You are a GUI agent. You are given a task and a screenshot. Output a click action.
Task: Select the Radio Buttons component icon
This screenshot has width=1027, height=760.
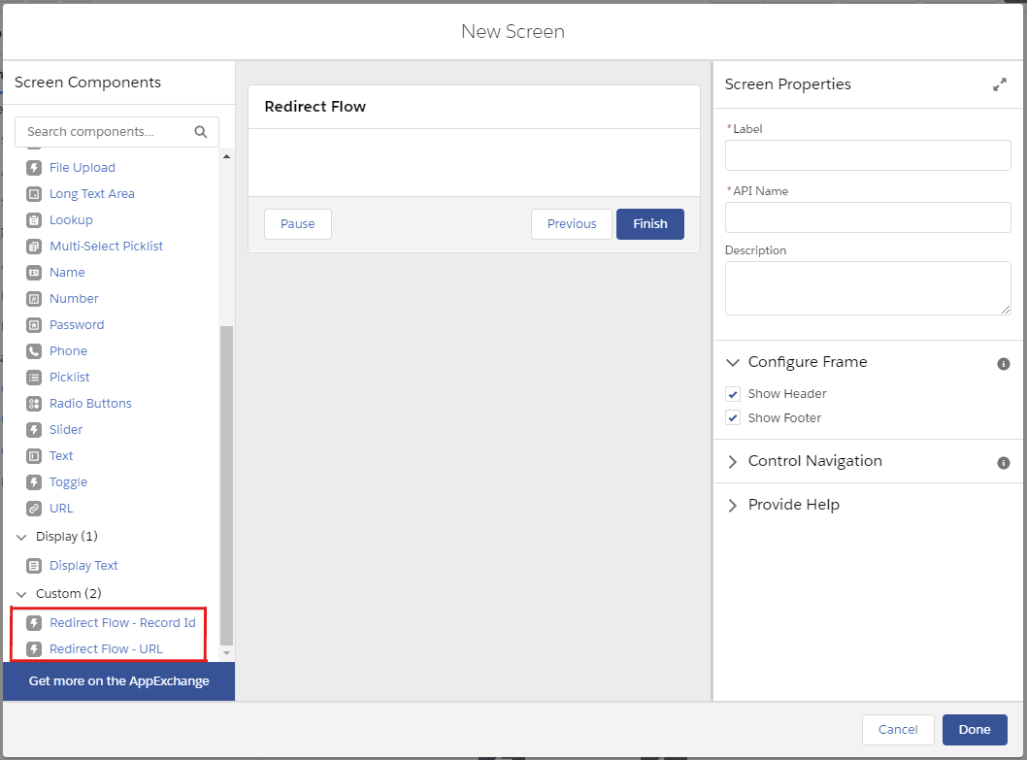pyautogui.click(x=32, y=403)
